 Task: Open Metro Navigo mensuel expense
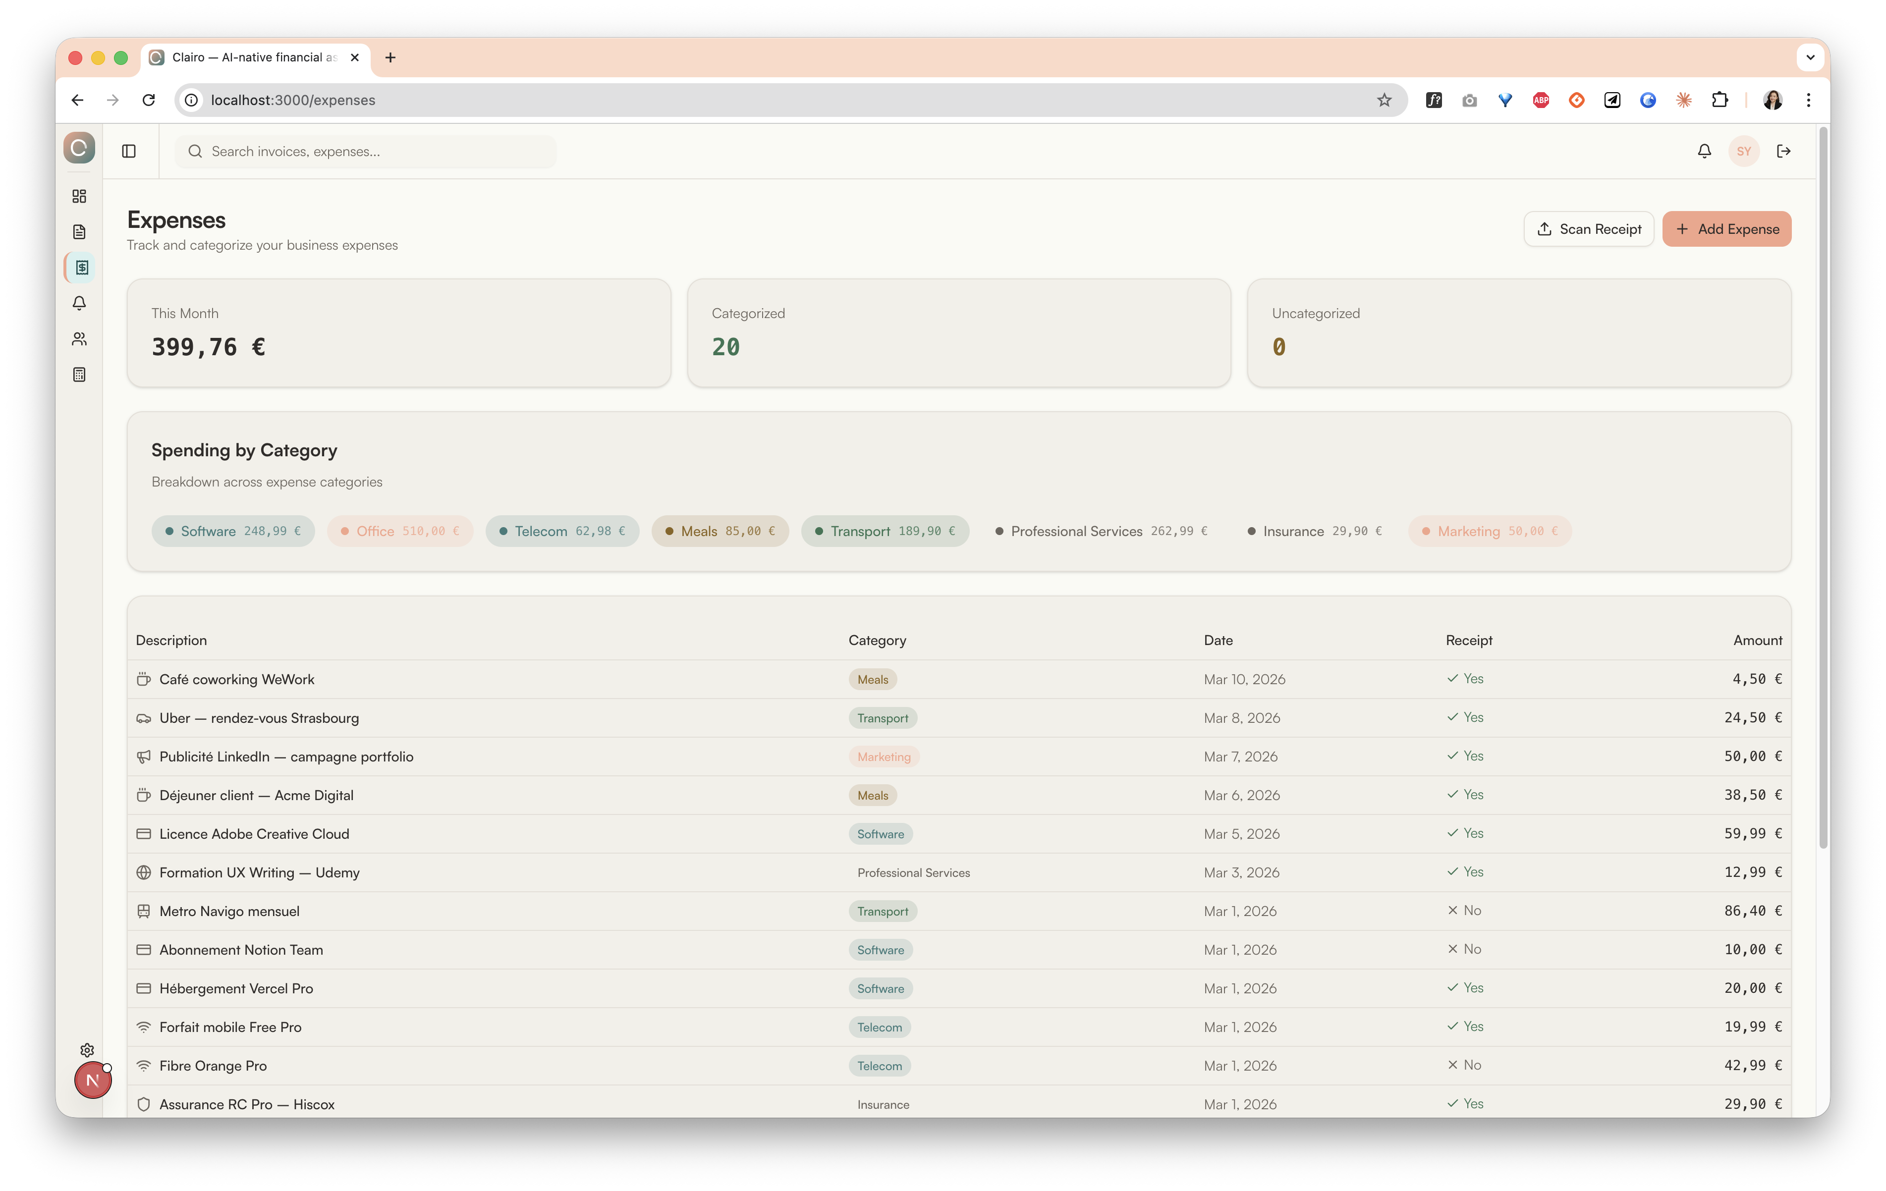pos(959,911)
